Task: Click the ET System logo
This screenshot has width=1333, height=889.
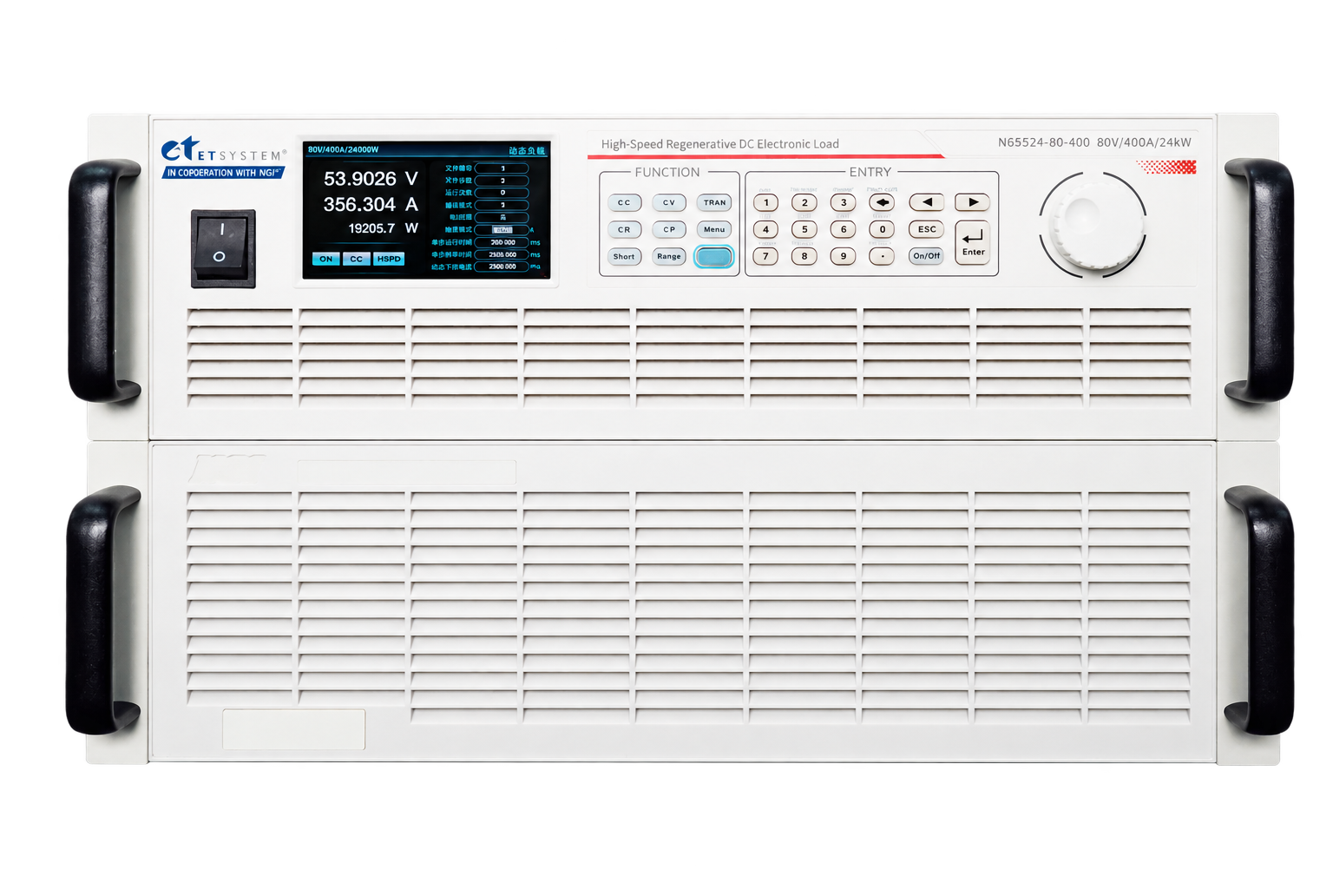Action: coord(224,149)
